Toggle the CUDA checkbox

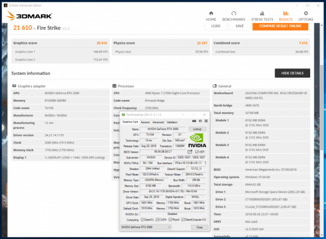158,219
